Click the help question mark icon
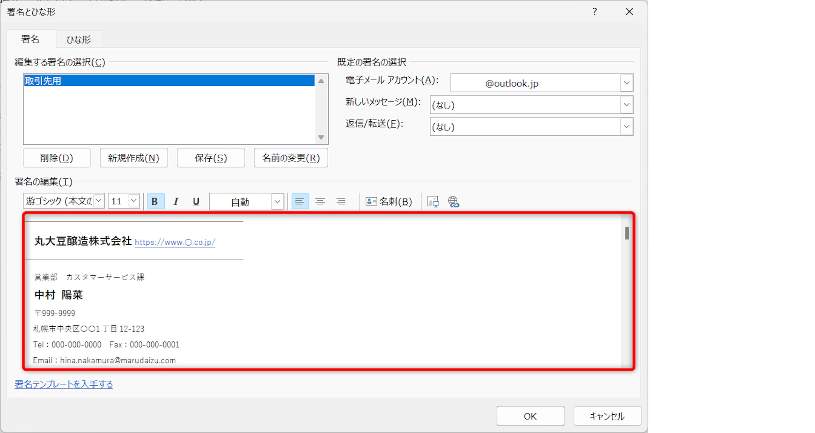815x433 pixels. click(595, 12)
